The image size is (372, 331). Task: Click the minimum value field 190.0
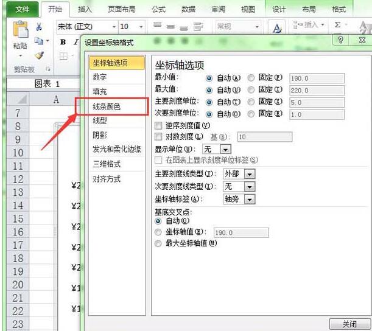coord(317,78)
